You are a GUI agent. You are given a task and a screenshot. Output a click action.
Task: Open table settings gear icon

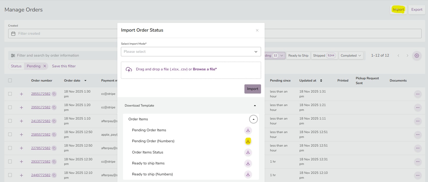tap(416, 56)
